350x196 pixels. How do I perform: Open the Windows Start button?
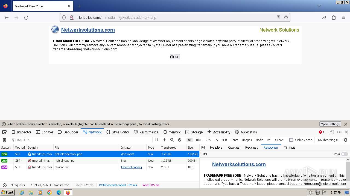[x=7, y=192]
